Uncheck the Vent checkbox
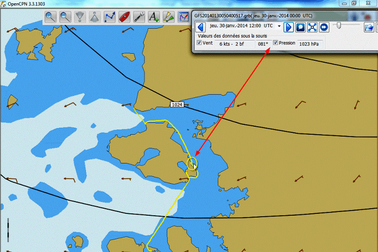This screenshot has height=252, width=378. [199, 43]
